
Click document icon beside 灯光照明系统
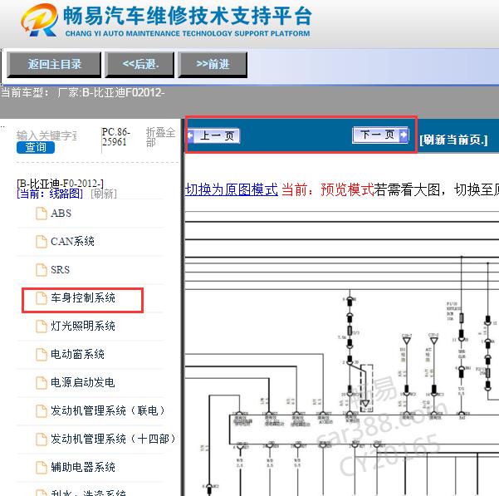[42, 327]
